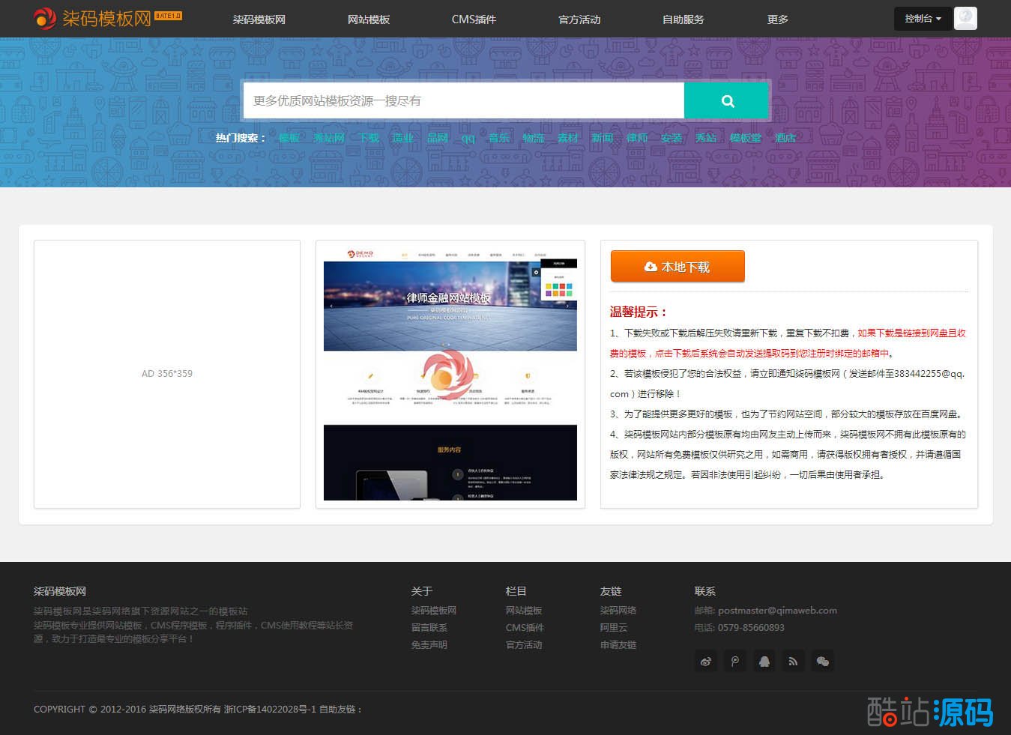Click the 申请友链 footer link

618,644
